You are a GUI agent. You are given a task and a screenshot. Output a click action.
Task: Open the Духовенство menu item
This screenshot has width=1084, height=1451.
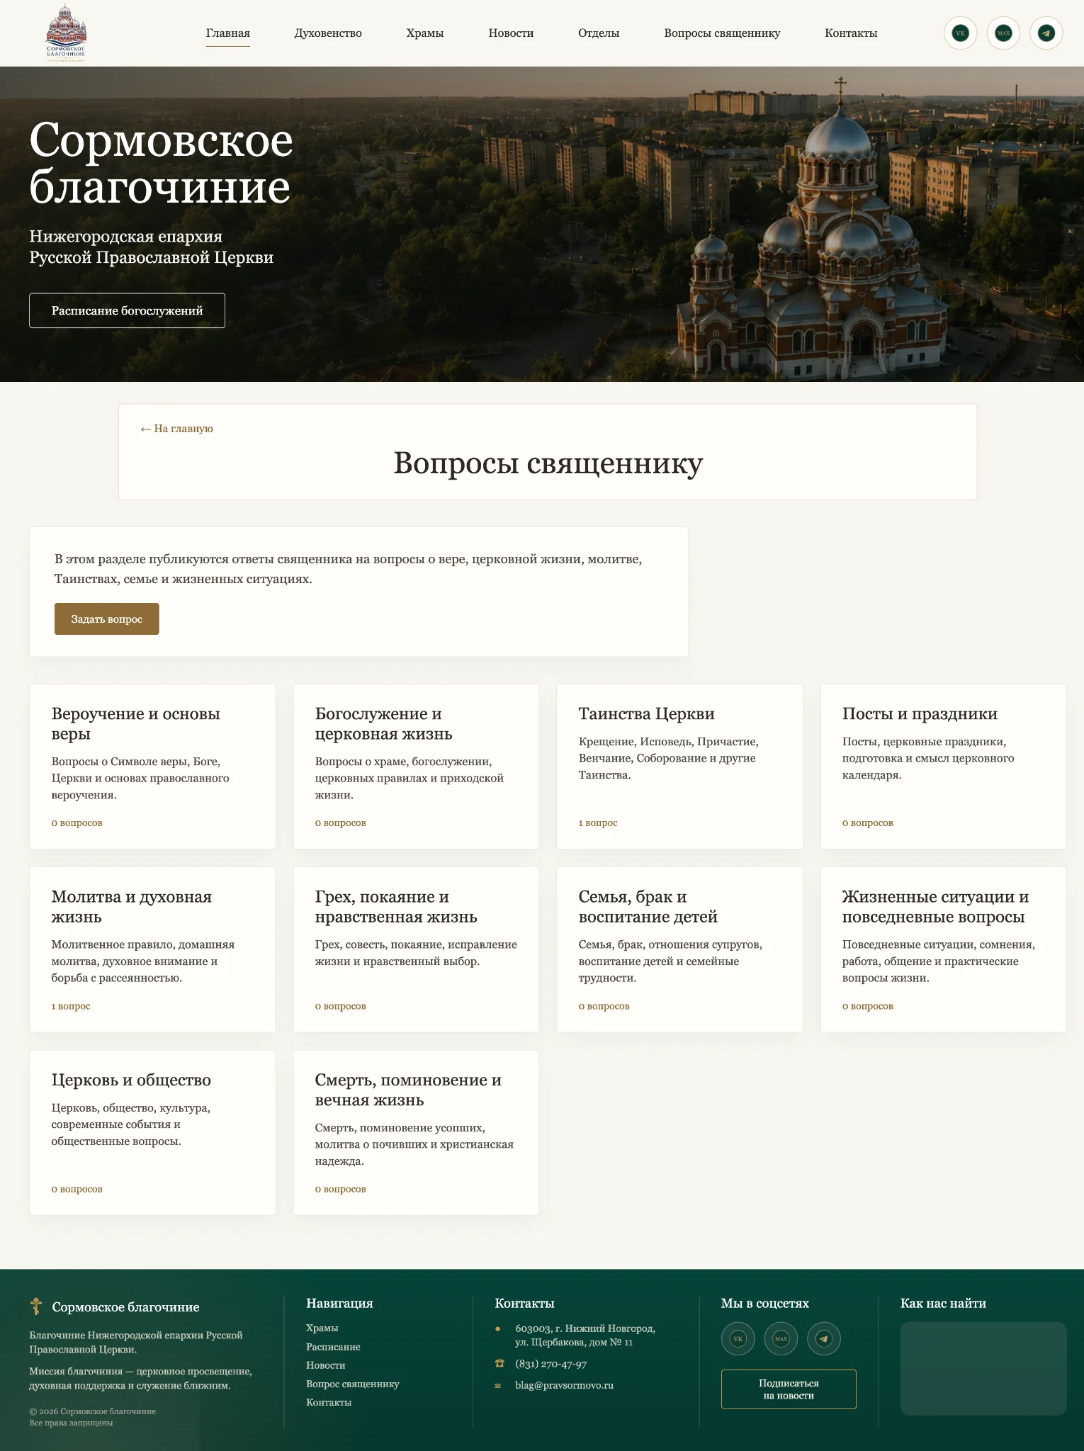(328, 33)
